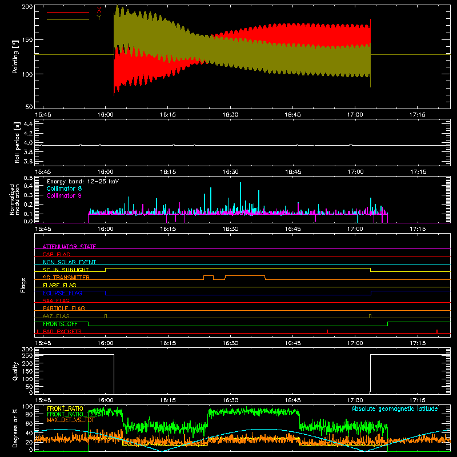This screenshot has height=457, width=457.
Task: Select the olive Y legend letter
Action: 99,18
